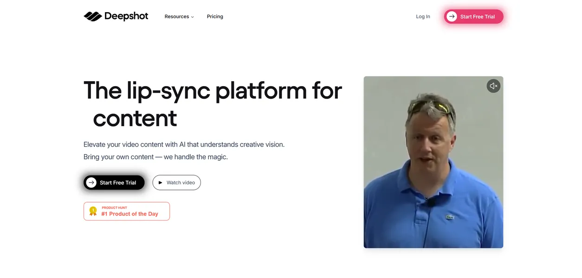Open the Product Hunt #1 Product badge
Viewport: 582px width, 278px height.
126,211
